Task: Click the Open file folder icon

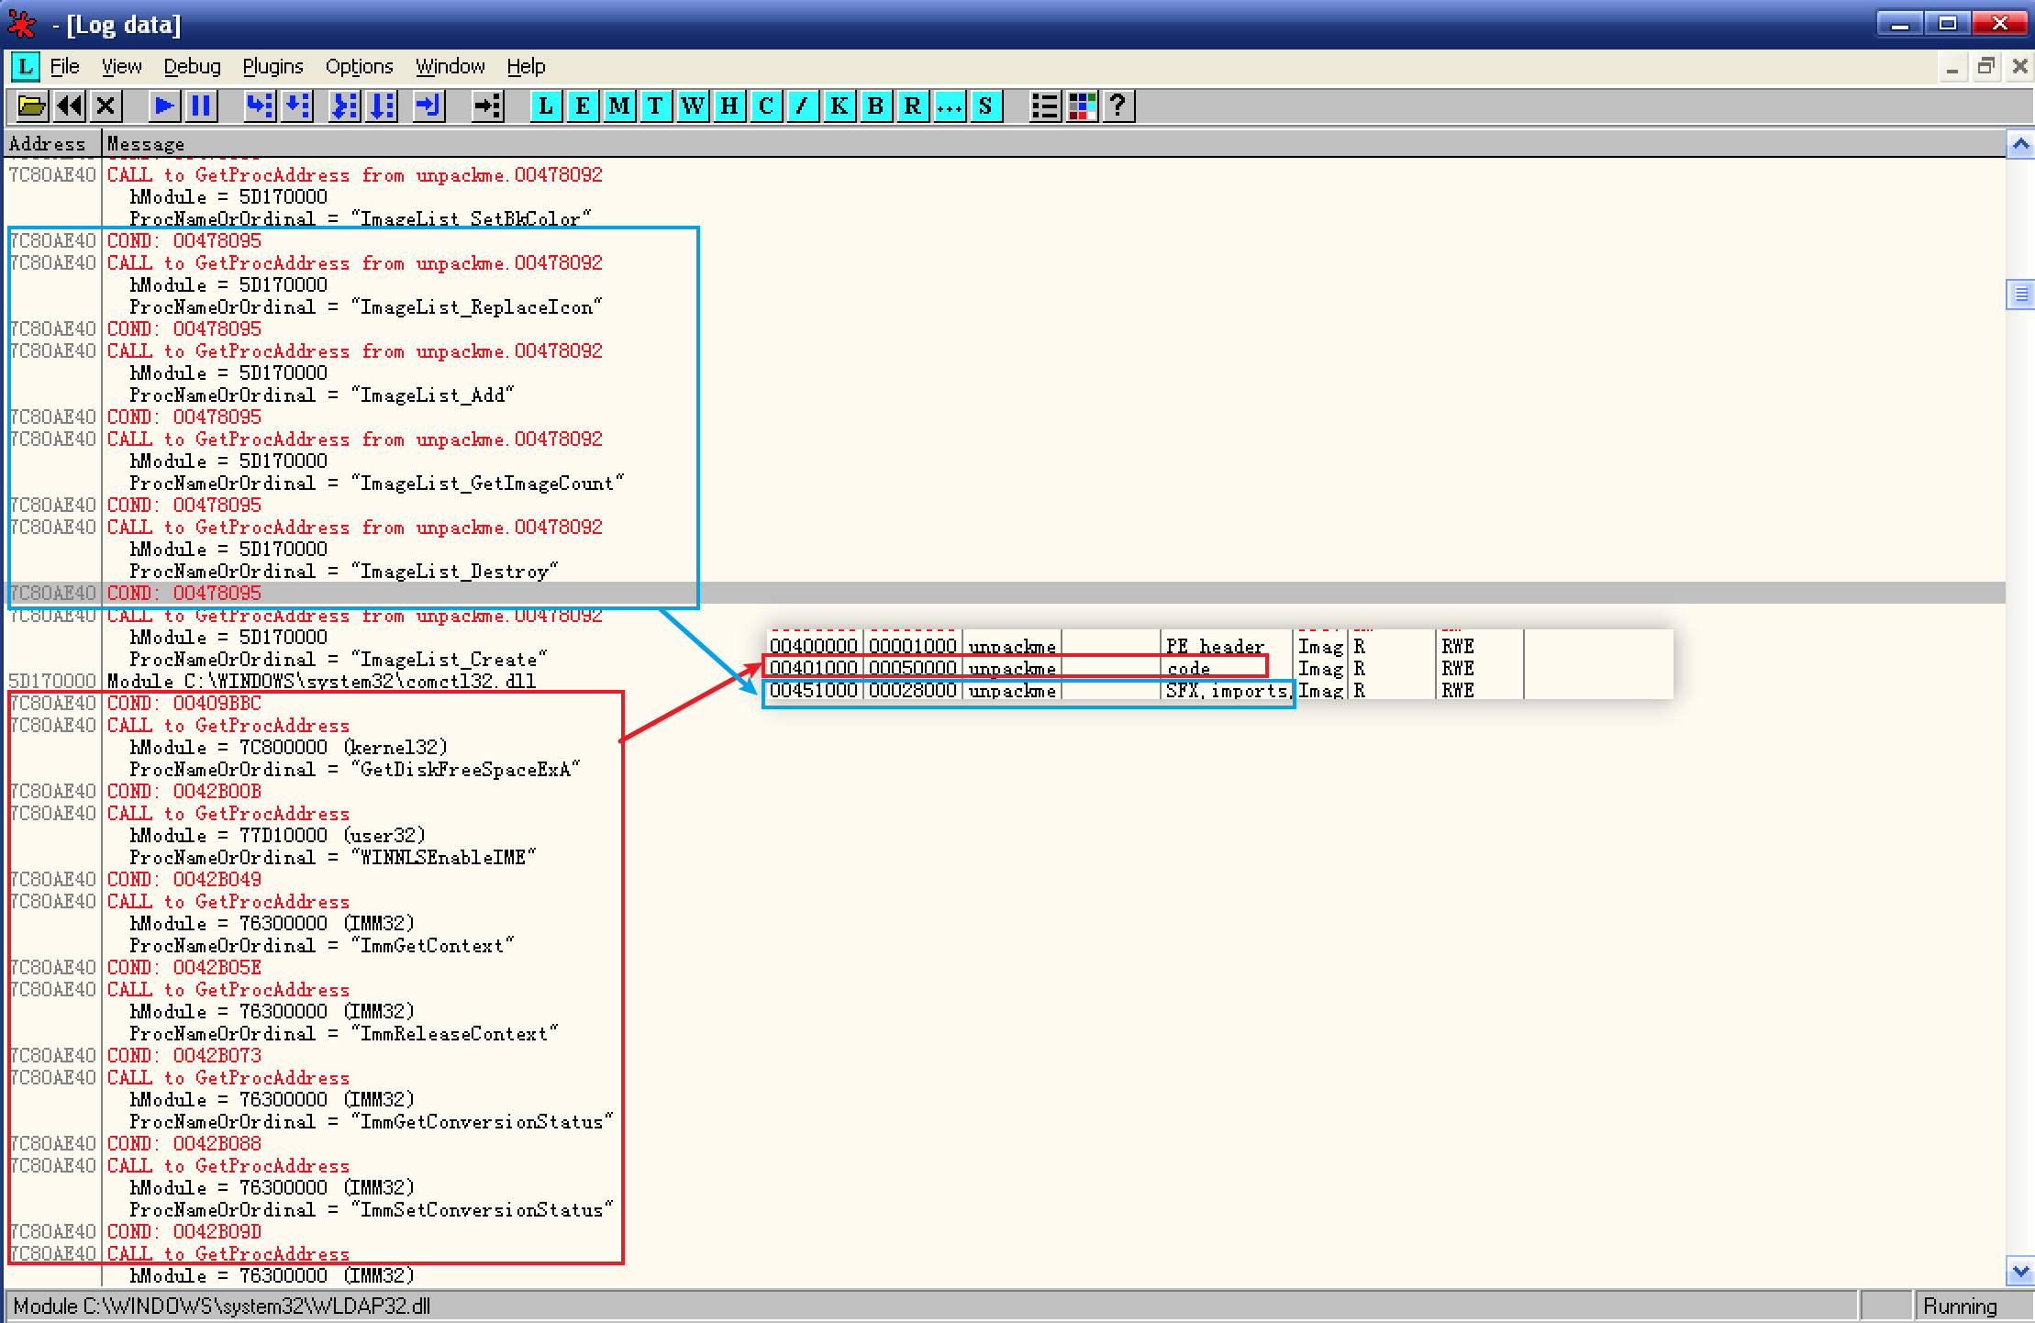Action: [x=31, y=106]
